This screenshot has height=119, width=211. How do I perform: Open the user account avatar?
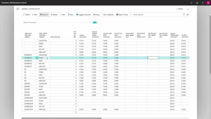pyautogui.click(x=208, y=3)
